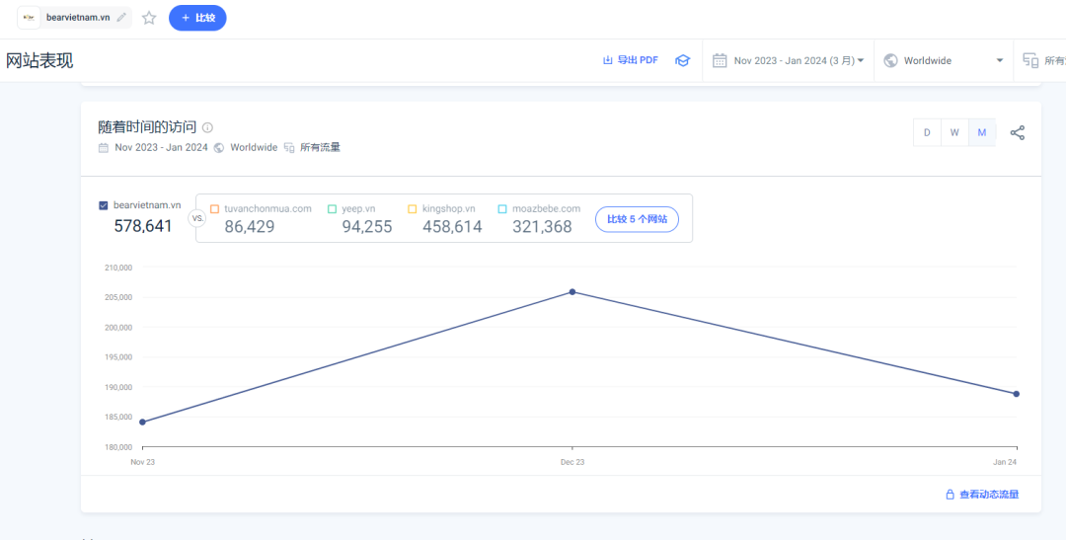The height and width of the screenshot is (540, 1066).
Task: Click the device traffic icon in header
Action: 1030,60
